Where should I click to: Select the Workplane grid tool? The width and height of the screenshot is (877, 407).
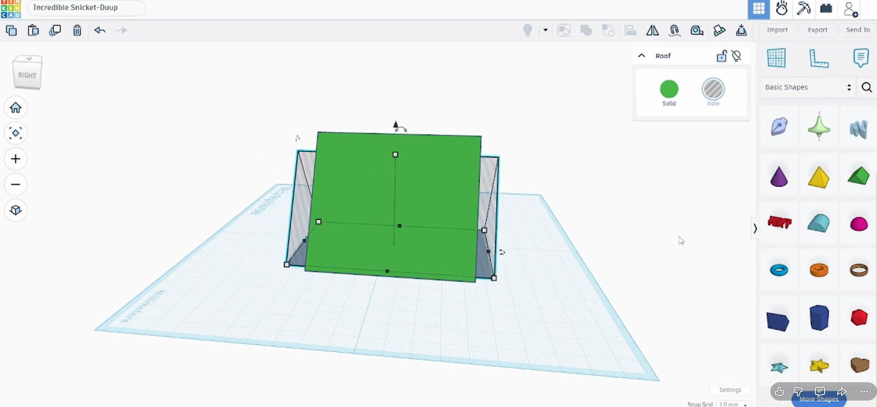pos(776,58)
